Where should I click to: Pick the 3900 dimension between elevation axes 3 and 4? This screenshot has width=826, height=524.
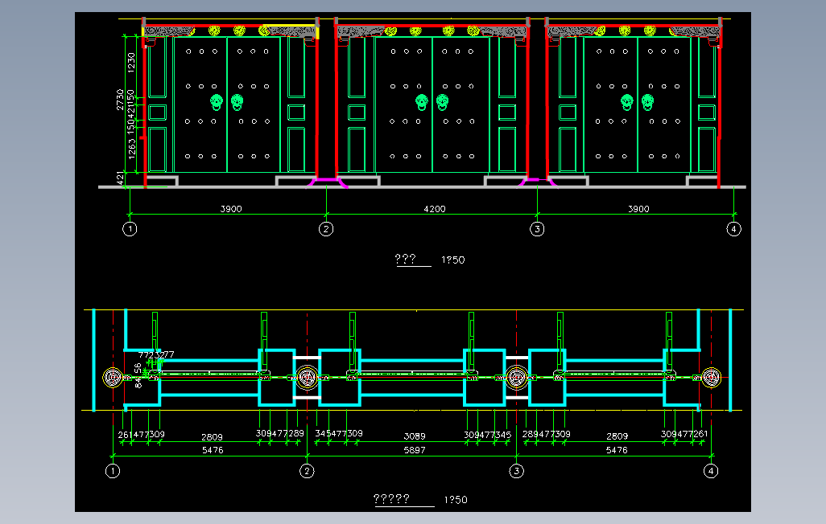click(638, 209)
